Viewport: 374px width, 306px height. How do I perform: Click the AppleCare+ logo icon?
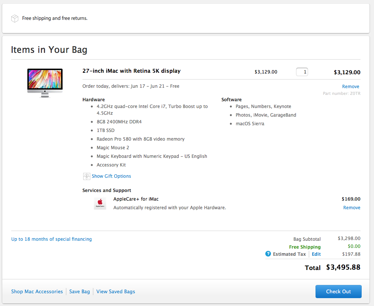tap(100, 203)
